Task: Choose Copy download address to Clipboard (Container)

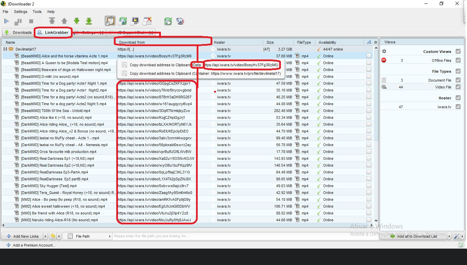Action: pos(200,73)
